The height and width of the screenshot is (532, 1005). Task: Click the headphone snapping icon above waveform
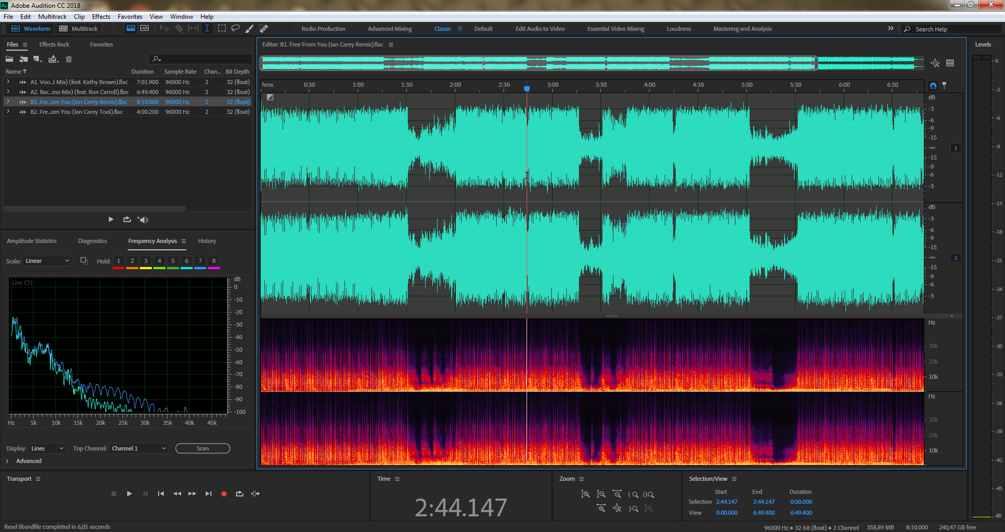[933, 85]
